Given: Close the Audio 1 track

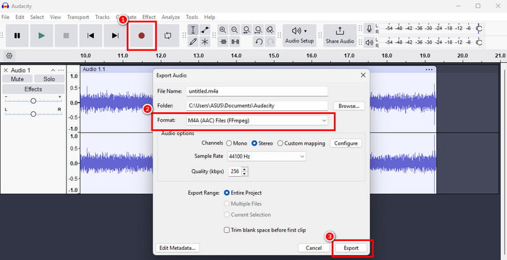Looking at the screenshot, I should pos(6,70).
